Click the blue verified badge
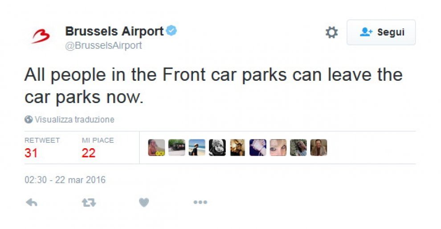441x229 pixels. pos(171,30)
